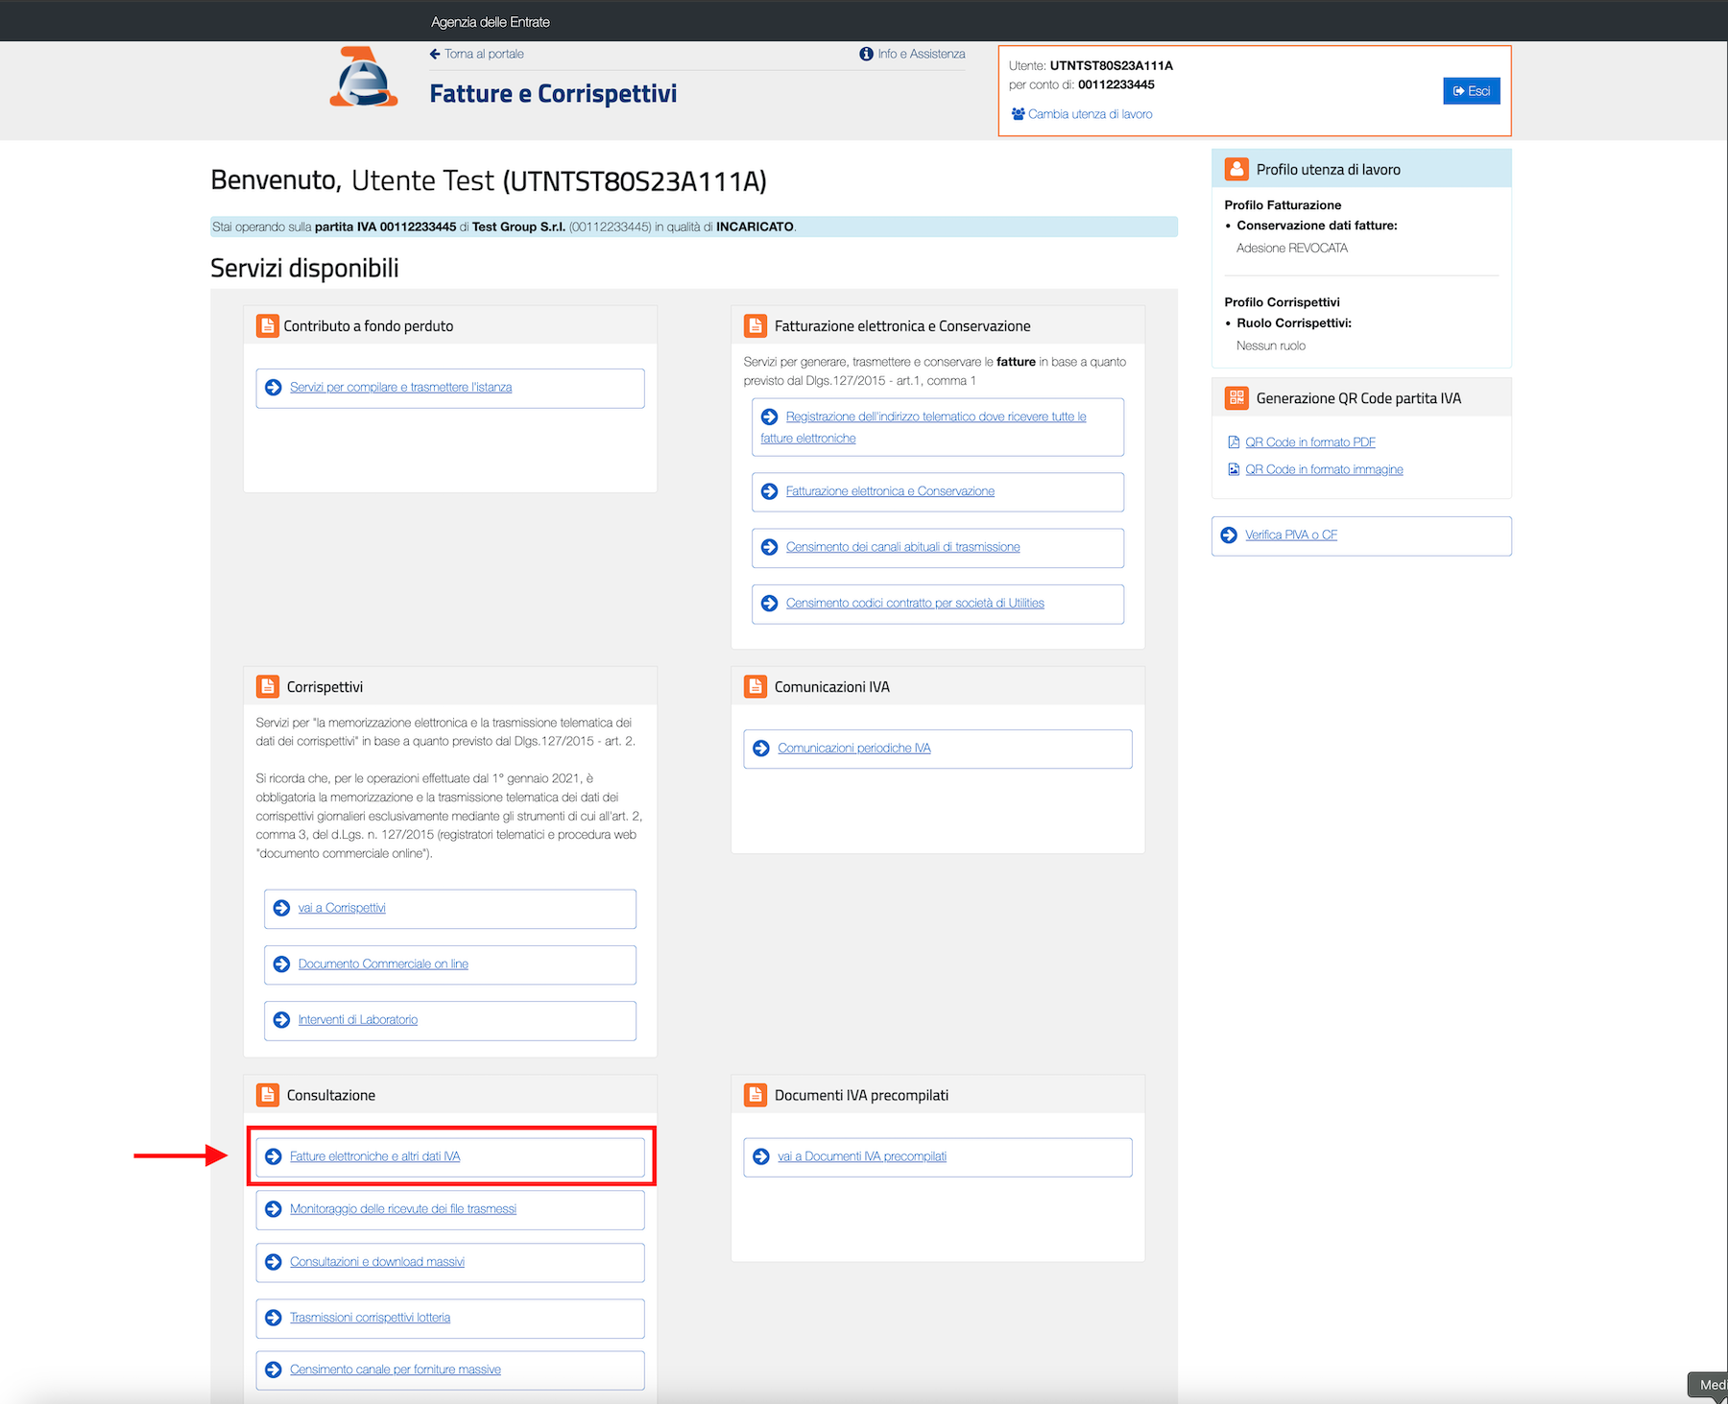Click the arrow icon next to vai a Corrispettivi
The width and height of the screenshot is (1728, 1404).
[x=281, y=908]
